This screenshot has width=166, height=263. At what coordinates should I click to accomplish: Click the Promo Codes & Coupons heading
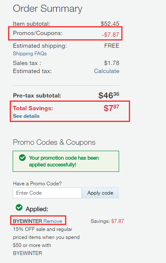pos(54,142)
